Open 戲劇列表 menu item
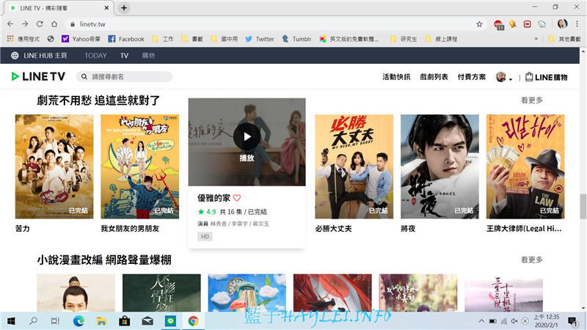The image size is (587, 330). (434, 77)
